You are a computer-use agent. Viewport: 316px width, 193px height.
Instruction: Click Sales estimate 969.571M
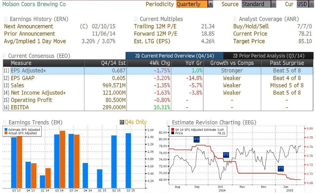[114, 85]
